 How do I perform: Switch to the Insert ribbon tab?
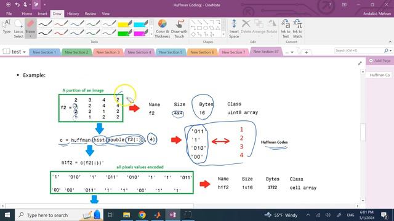point(42,14)
